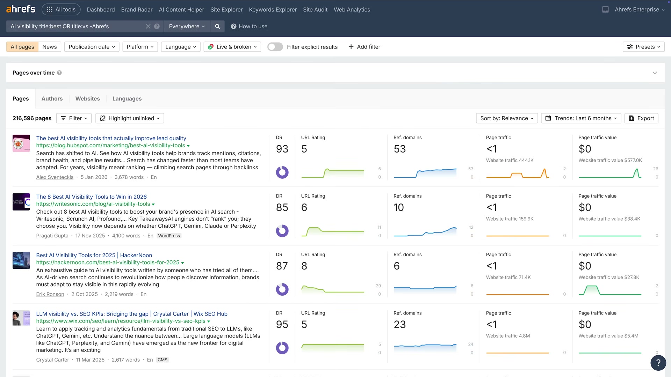Click the Writesonic result thumbnail
The width and height of the screenshot is (671, 377).
click(21, 202)
